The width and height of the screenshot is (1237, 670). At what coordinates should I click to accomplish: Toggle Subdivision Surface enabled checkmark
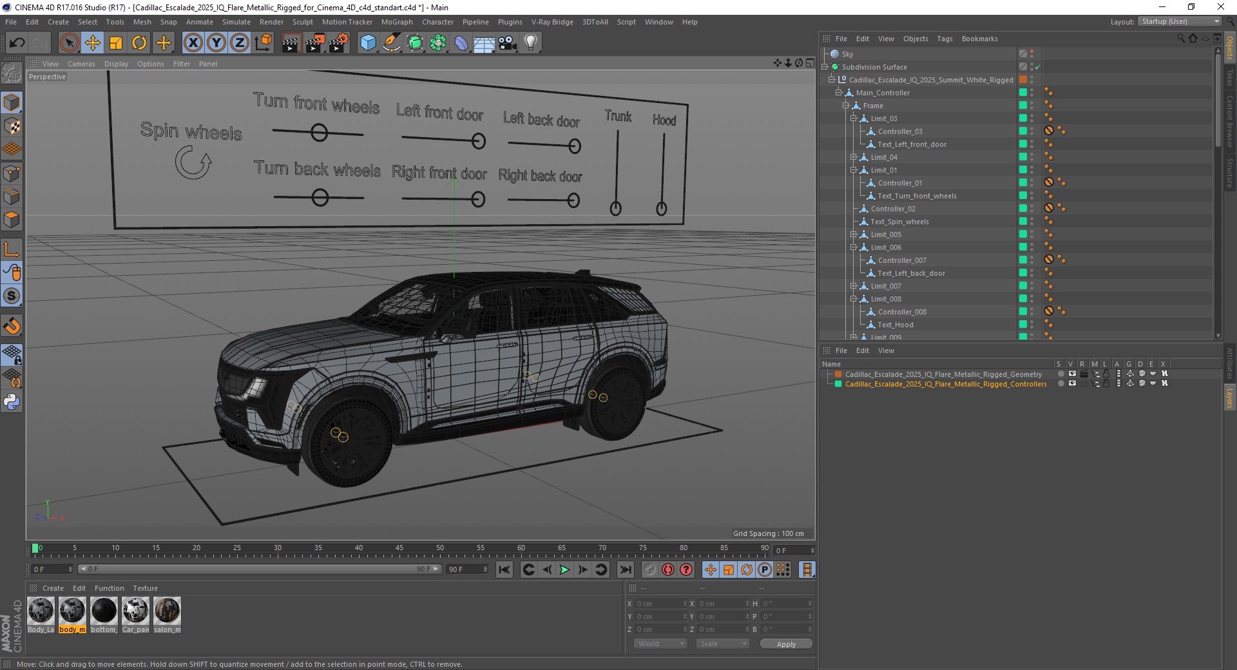pyautogui.click(x=1038, y=67)
